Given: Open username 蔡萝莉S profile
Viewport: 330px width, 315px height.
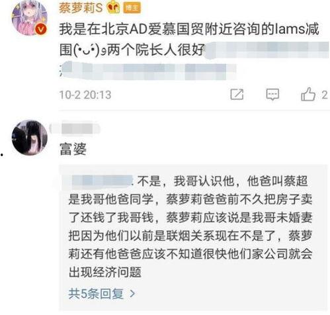Looking at the screenshot, I should [x=81, y=8].
